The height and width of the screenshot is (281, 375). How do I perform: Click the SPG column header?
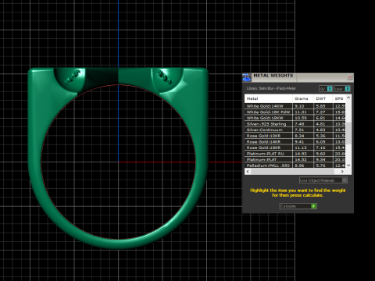coord(339,98)
